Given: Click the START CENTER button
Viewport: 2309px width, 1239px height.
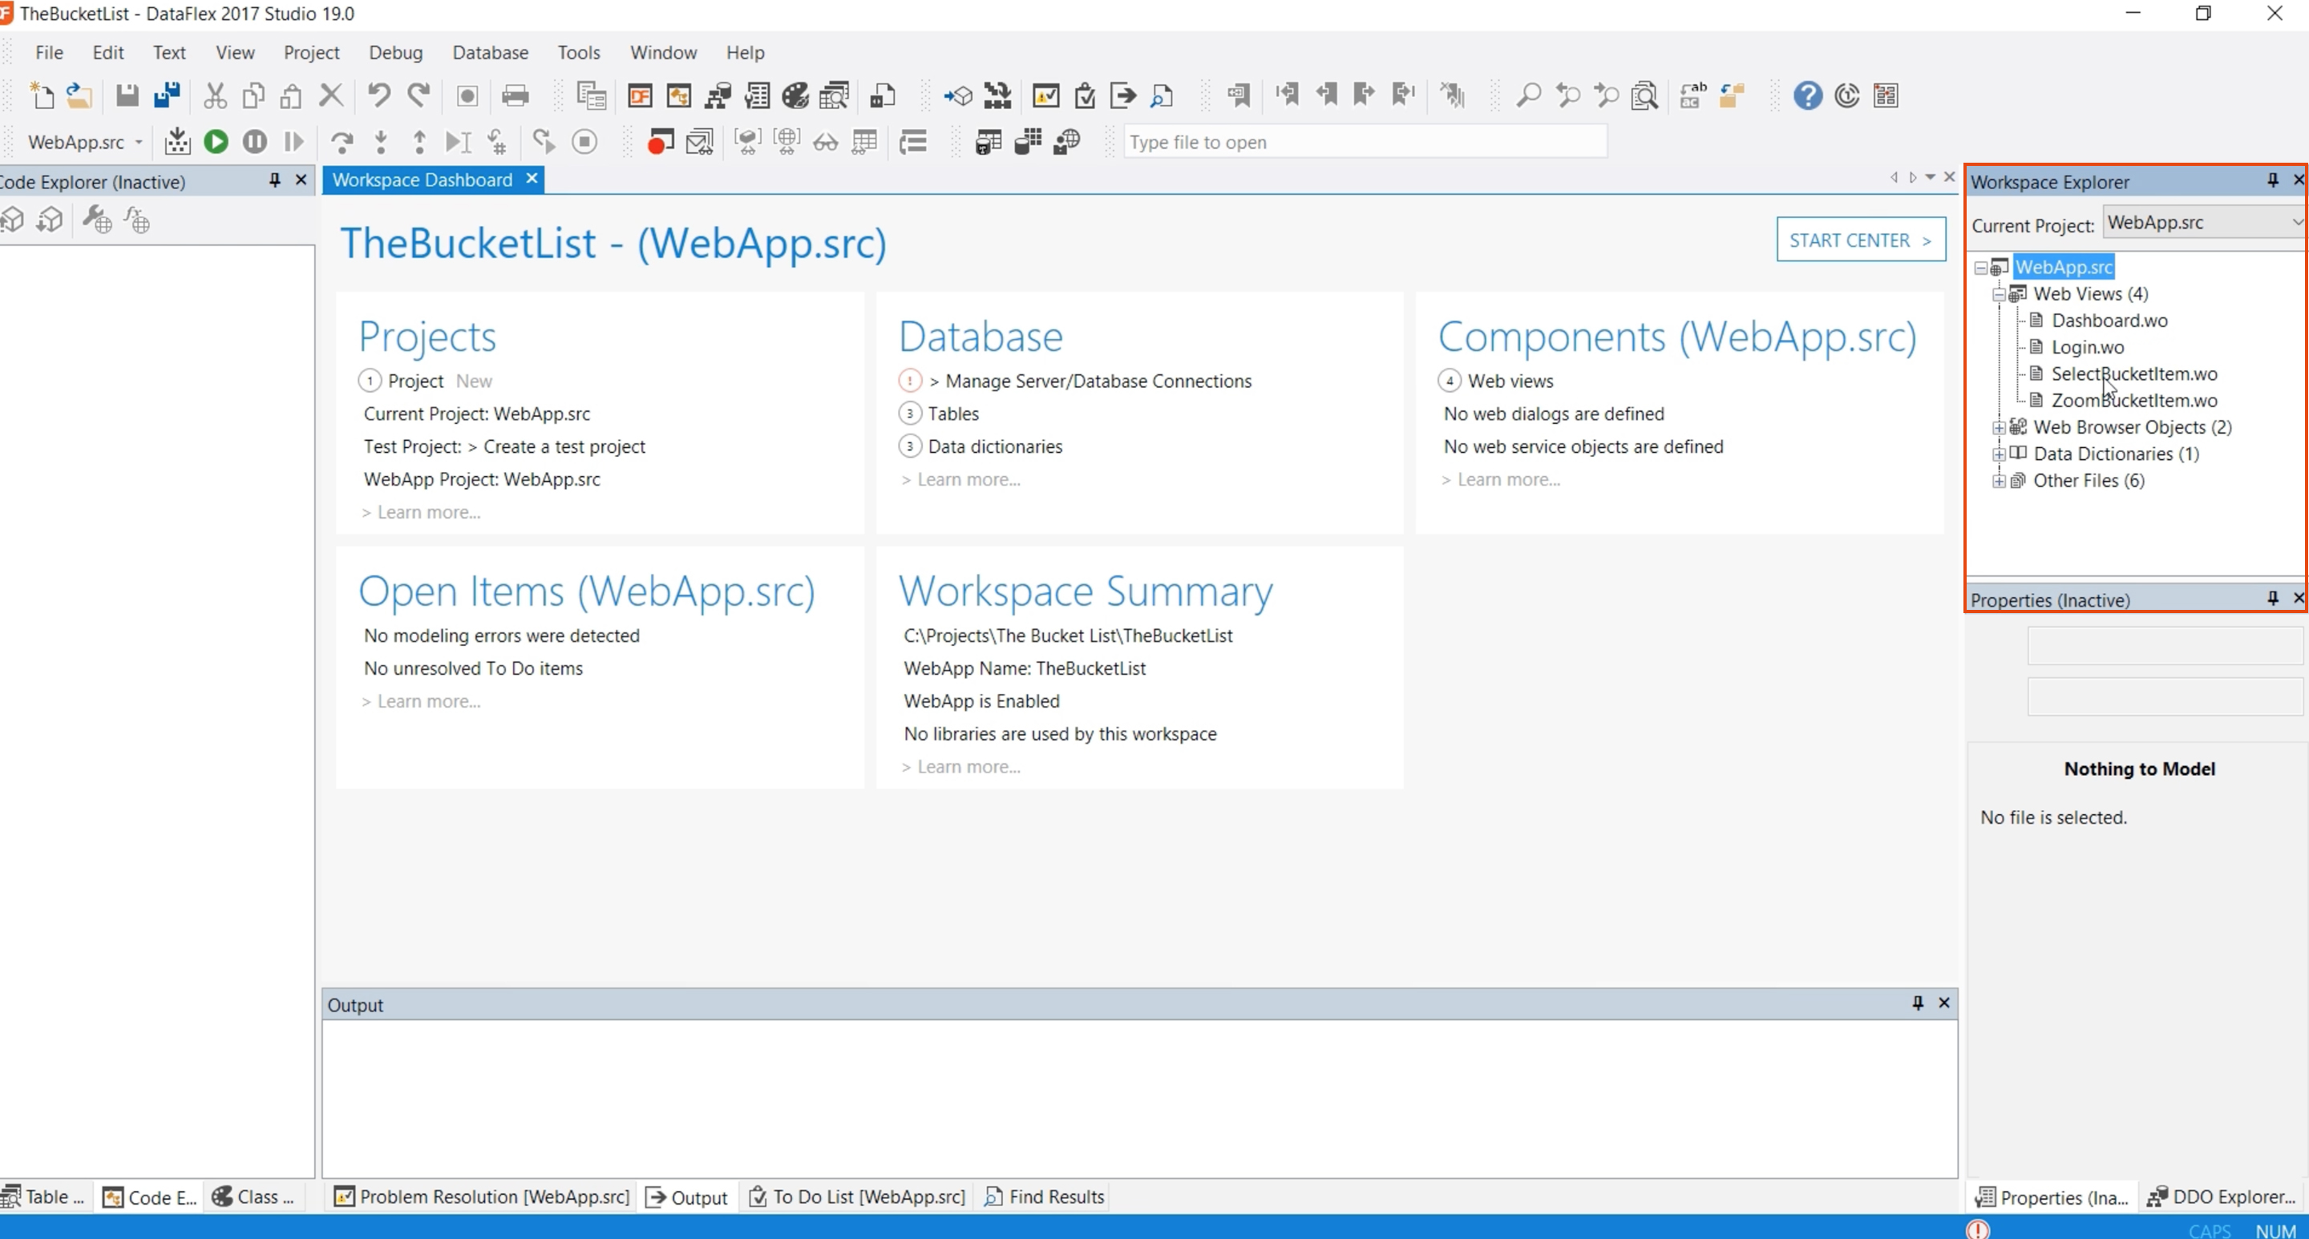Looking at the screenshot, I should tap(1860, 239).
